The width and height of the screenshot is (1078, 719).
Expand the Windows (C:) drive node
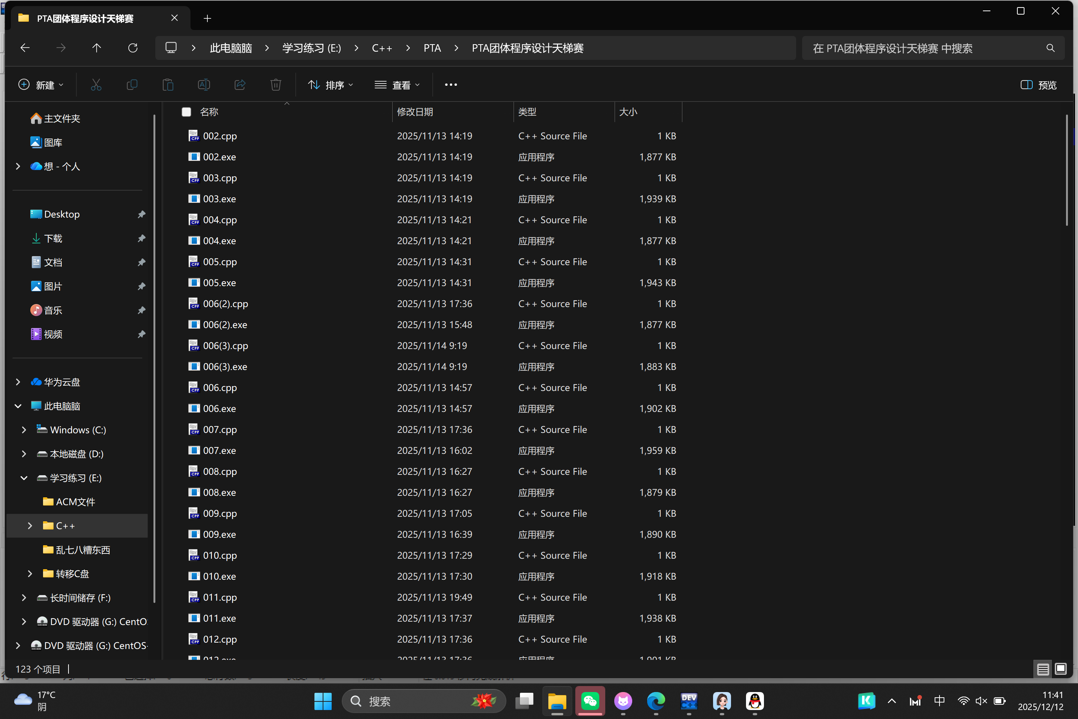[24, 430]
